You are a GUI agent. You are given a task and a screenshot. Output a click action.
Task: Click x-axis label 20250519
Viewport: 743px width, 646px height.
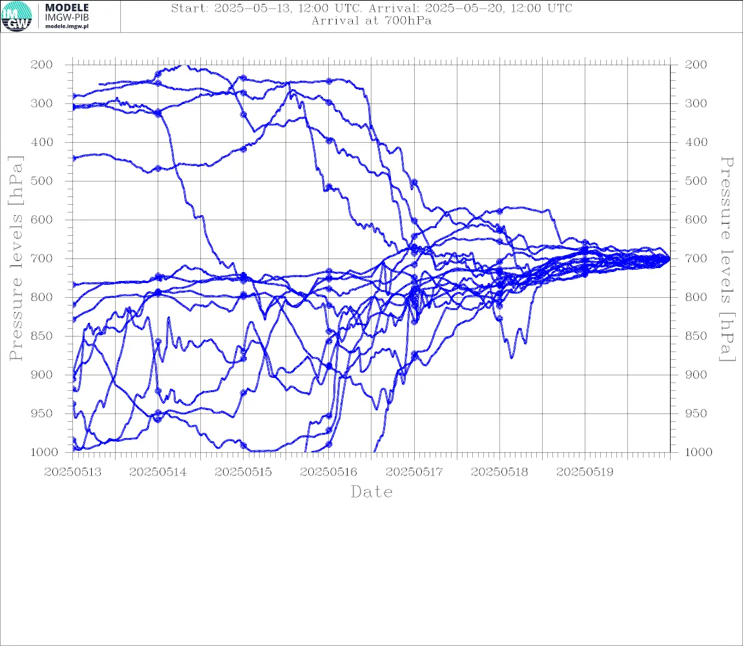pos(585,472)
